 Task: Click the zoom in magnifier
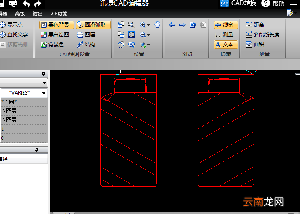[x=142, y=25]
